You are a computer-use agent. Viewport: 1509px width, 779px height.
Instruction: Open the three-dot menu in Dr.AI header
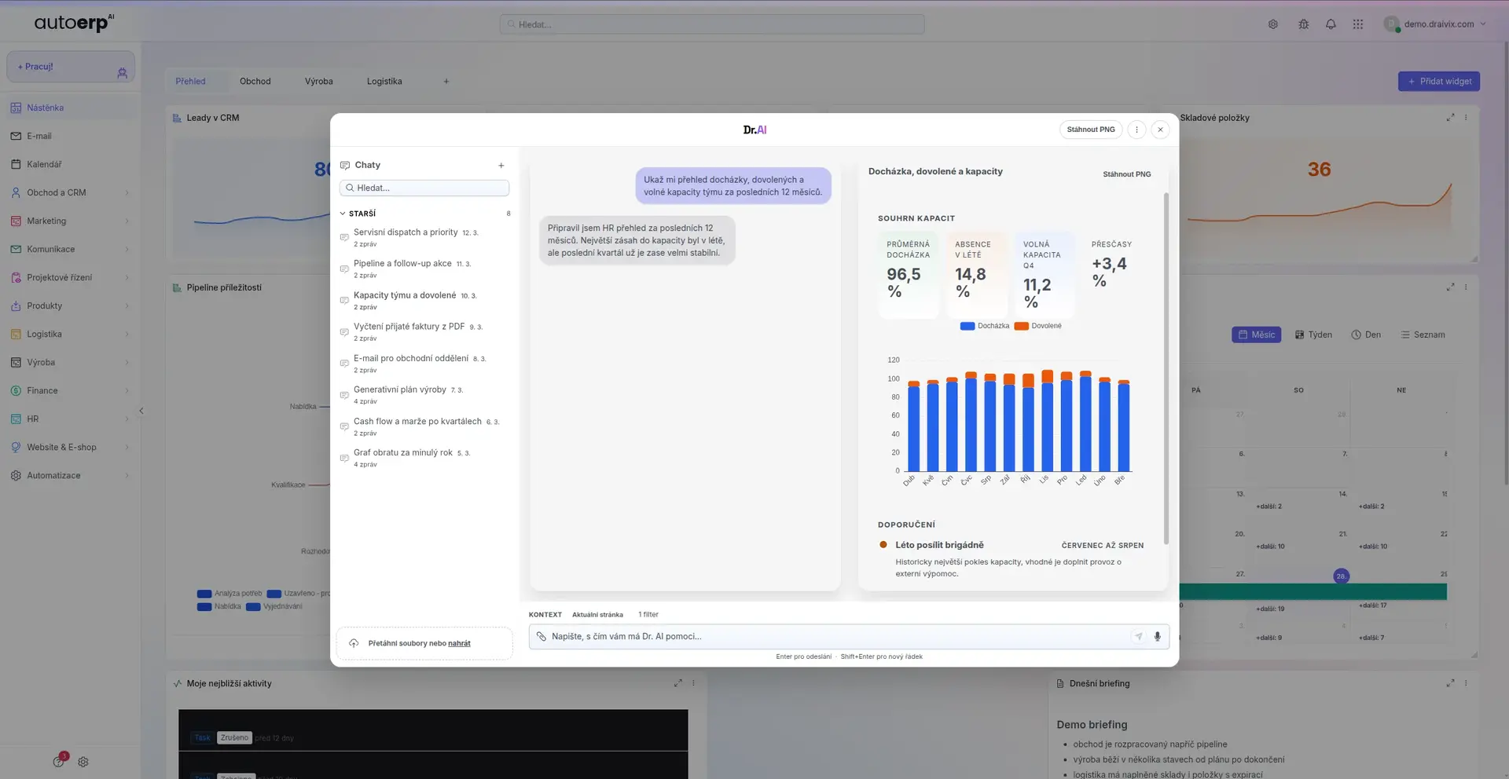point(1136,130)
